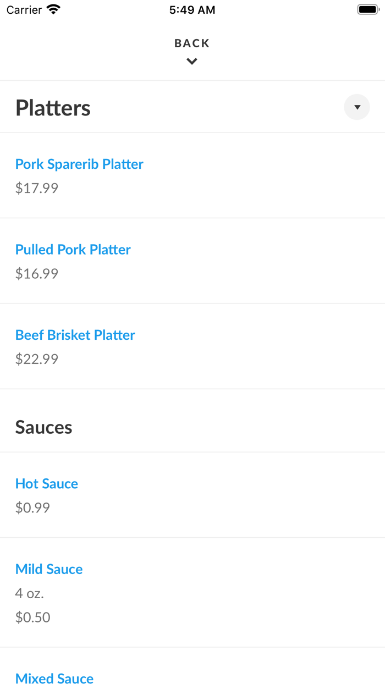Viewport: 385px width, 684px height.
Task: Tap the clock showing 5:49 AM
Action: (x=192, y=9)
